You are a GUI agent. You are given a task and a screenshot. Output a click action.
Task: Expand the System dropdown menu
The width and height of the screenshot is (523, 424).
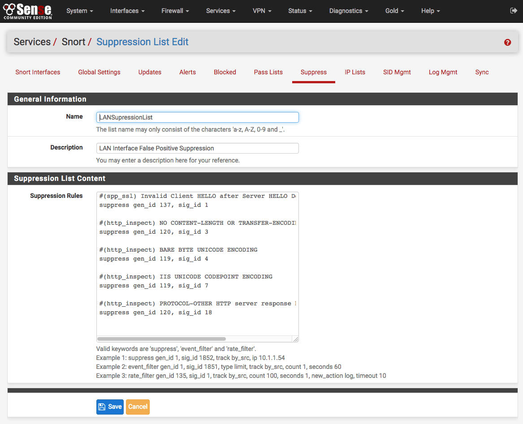79,11
